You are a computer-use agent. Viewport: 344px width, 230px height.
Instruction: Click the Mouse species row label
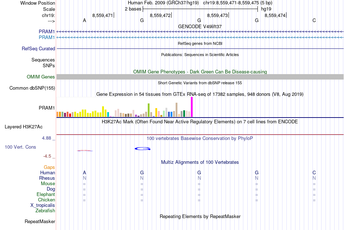point(48,184)
